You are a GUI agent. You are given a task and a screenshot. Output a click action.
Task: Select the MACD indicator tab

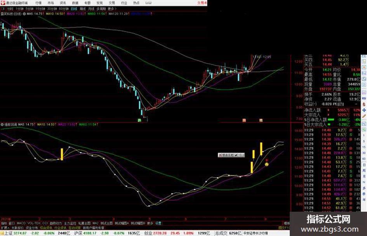click(21, 223)
